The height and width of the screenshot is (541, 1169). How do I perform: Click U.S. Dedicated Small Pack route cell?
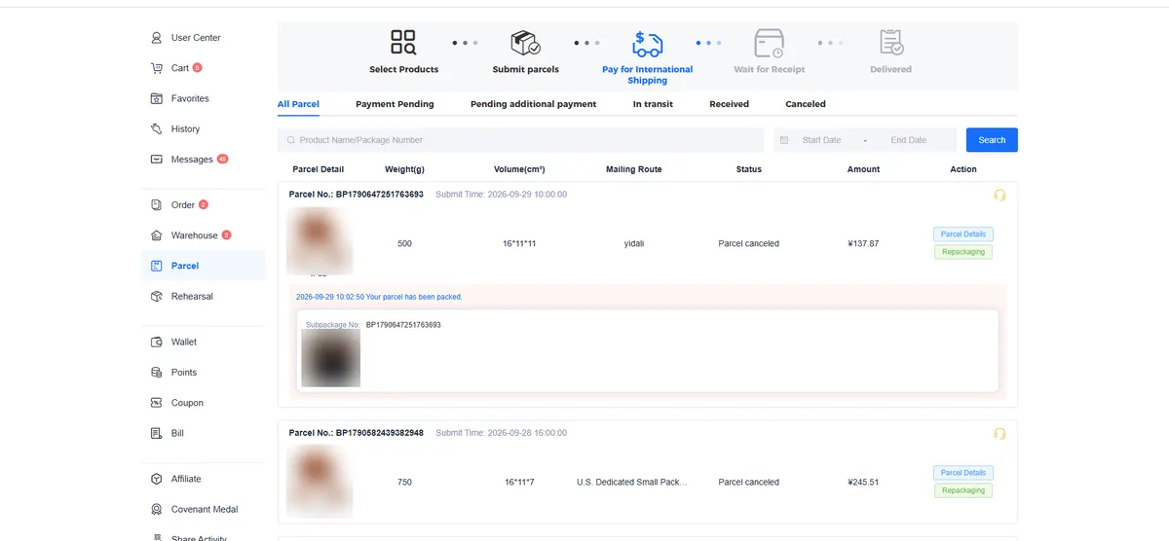coord(632,482)
